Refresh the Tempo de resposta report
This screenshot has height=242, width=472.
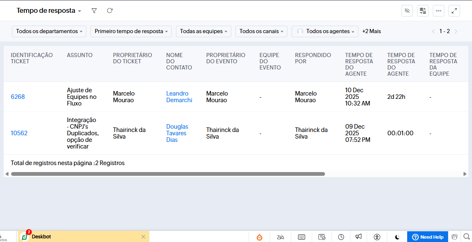[110, 11]
